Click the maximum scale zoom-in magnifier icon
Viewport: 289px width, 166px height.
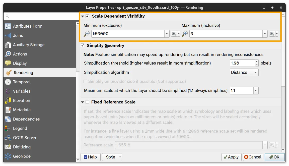185,34
